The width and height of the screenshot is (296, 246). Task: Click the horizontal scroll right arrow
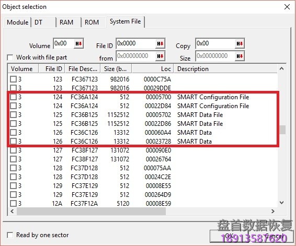[x=273, y=211]
